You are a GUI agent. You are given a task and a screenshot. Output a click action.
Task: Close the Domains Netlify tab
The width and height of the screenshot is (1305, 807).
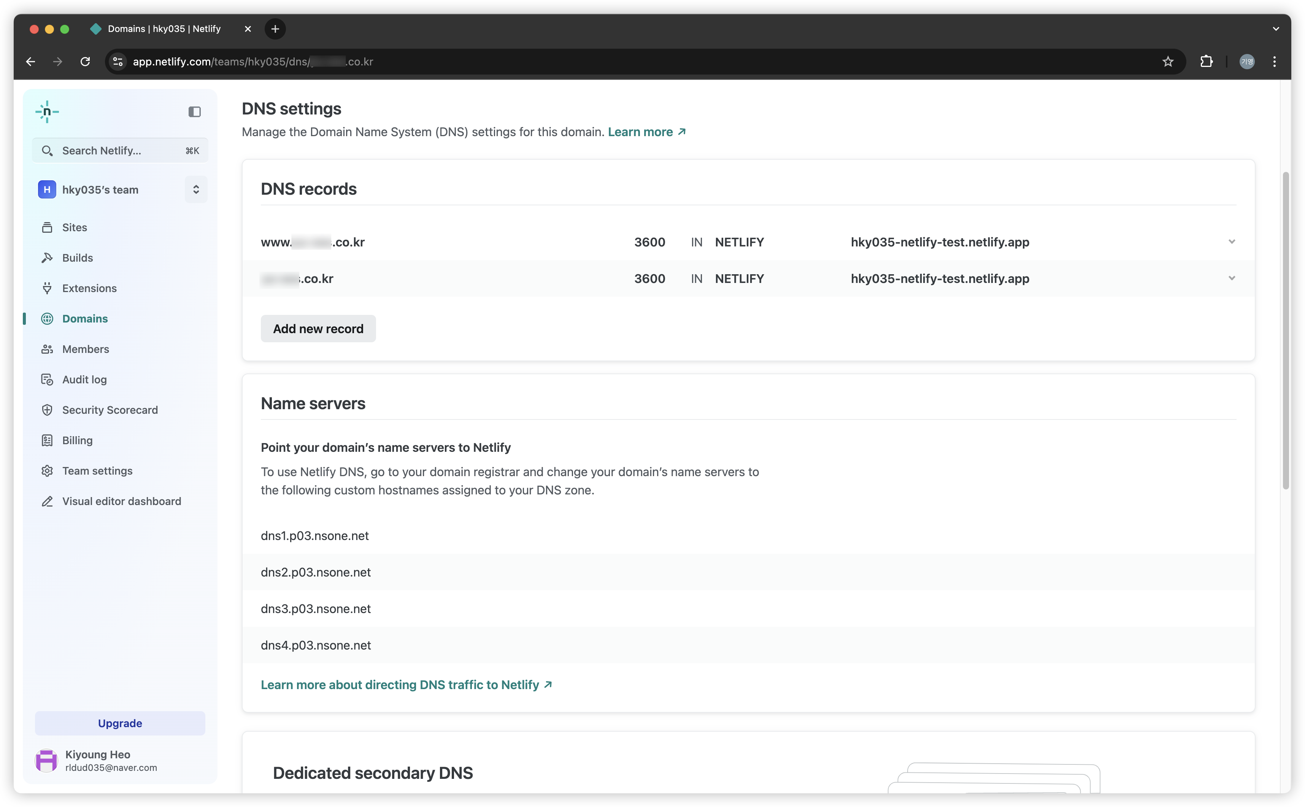248,29
